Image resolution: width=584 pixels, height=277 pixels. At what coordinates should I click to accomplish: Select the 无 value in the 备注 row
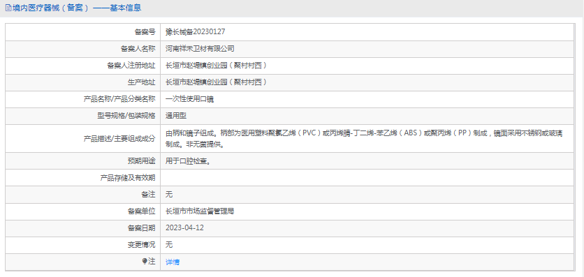coord(169,195)
